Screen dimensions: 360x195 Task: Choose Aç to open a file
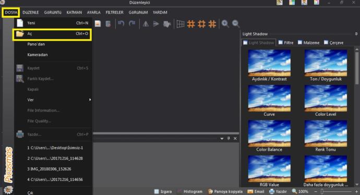click(x=53, y=34)
